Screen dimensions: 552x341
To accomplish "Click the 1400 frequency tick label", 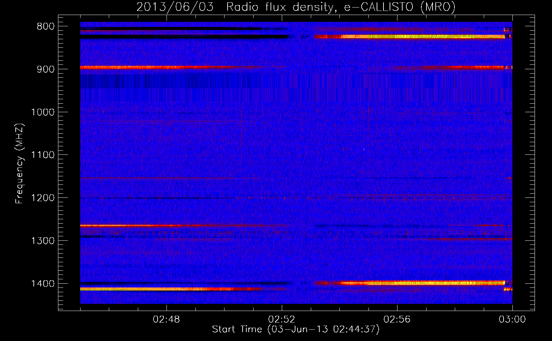I will tap(43, 284).
